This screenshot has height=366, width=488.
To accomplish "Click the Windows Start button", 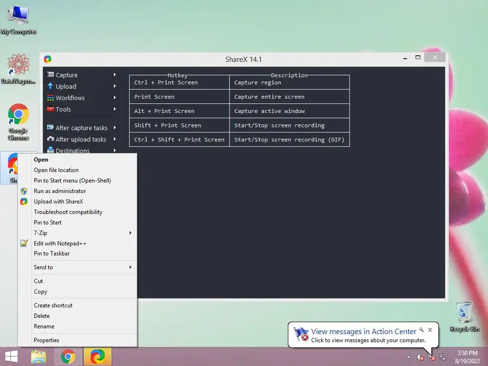I will coord(11,356).
